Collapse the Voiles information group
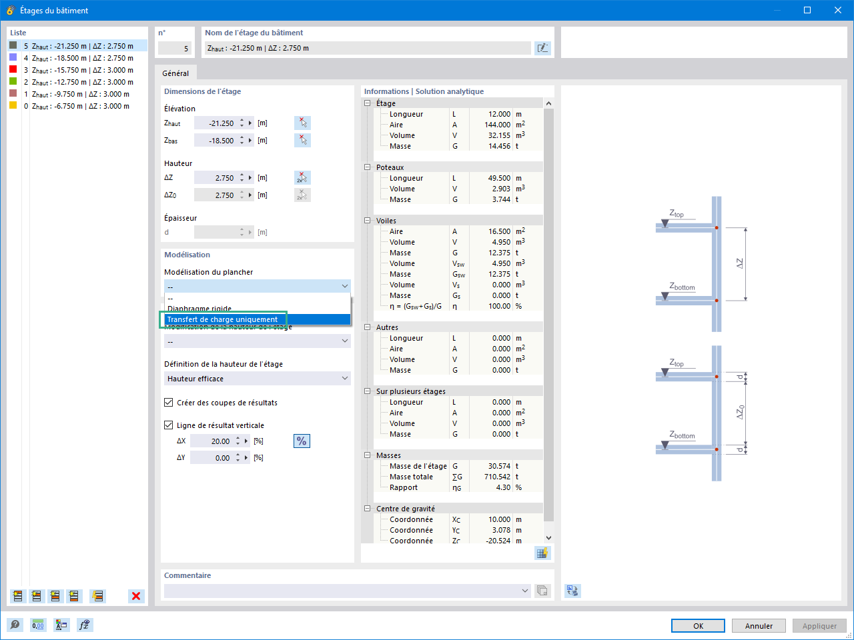The width and height of the screenshot is (854, 640). (367, 221)
